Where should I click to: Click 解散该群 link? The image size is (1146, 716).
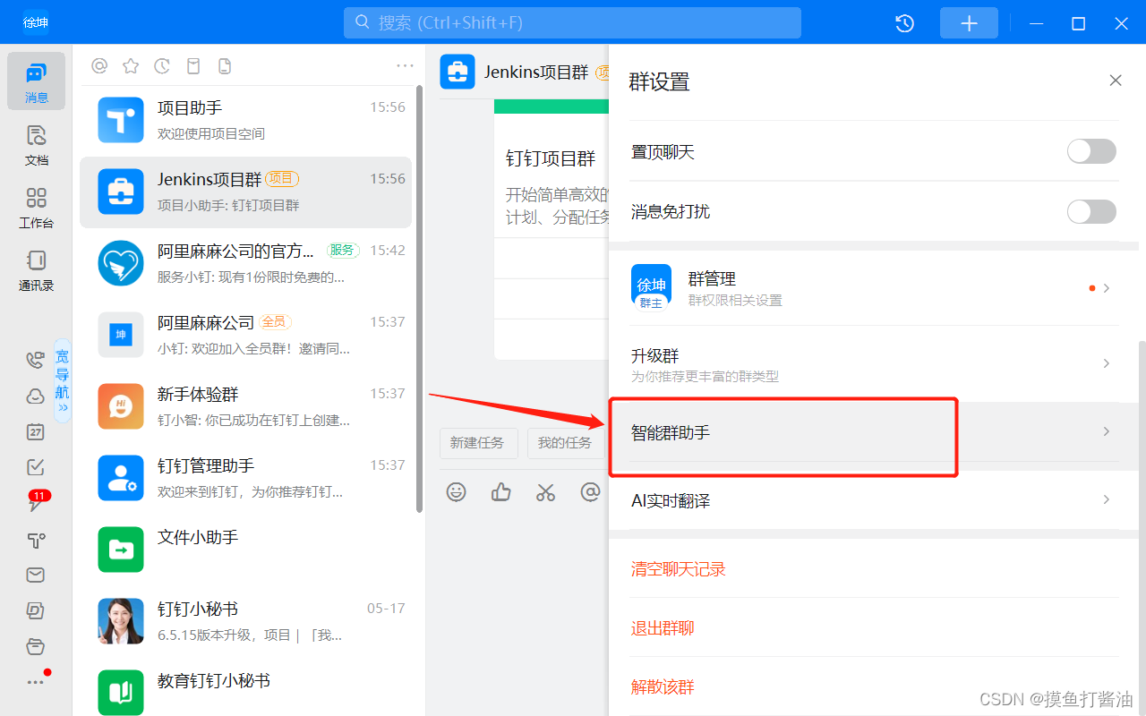click(x=663, y=687)
